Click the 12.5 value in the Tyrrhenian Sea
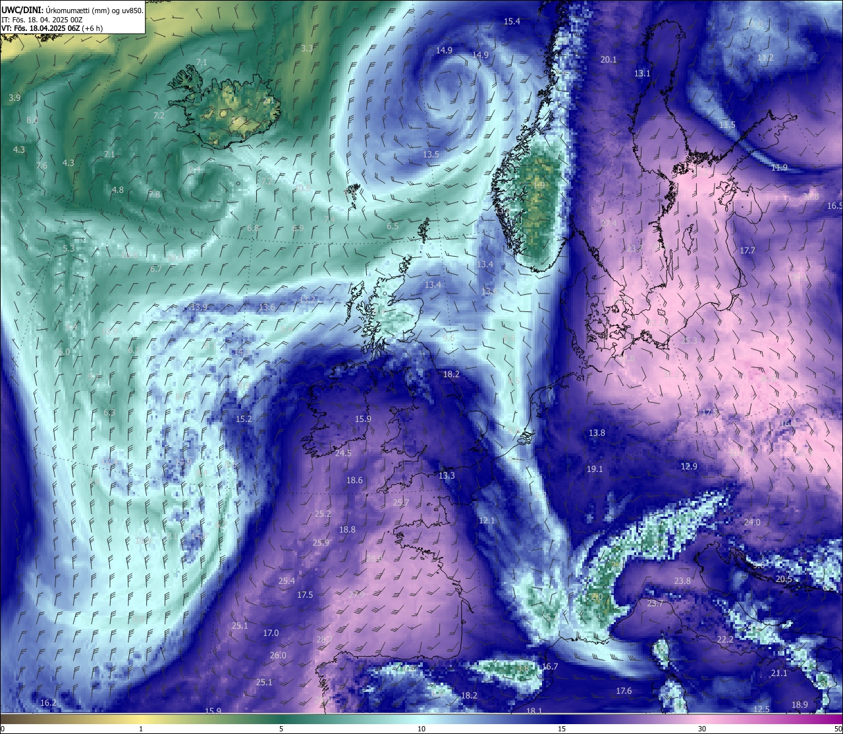 (761, 710)
